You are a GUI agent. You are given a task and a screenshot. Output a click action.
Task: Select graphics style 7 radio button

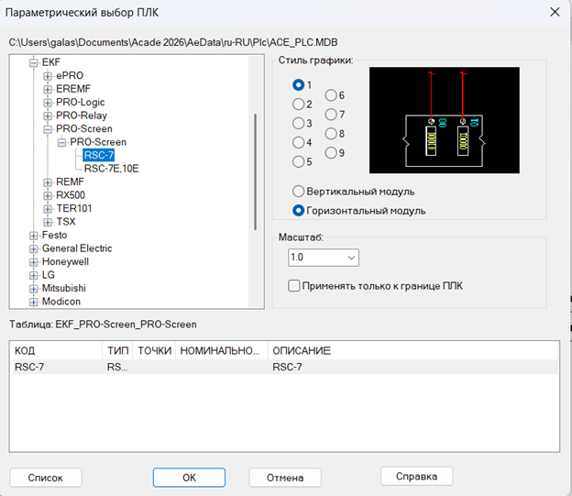pos(331,115)
